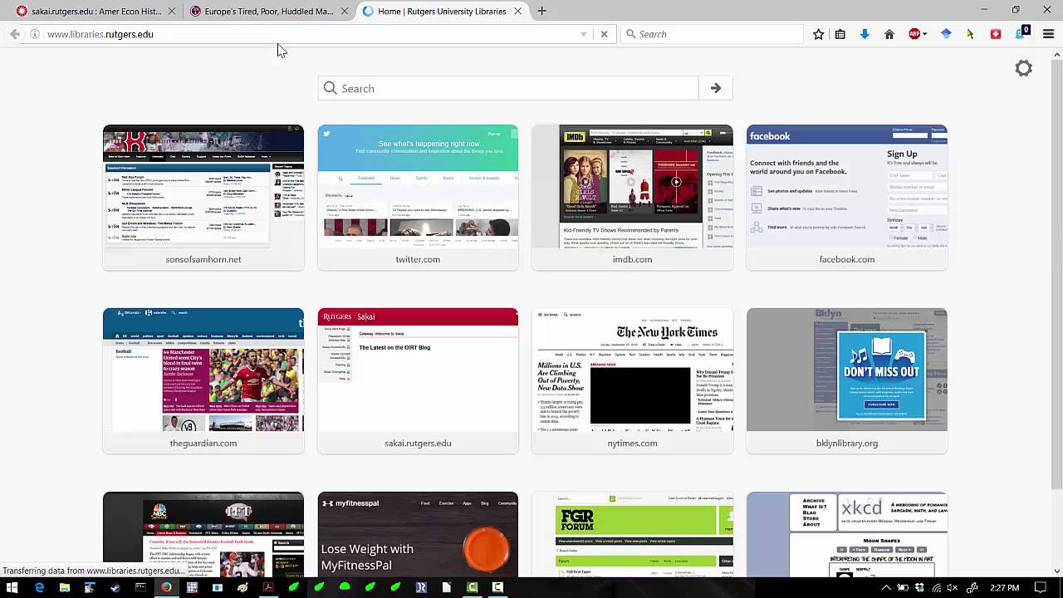Screen dimensions: 1063x598
Task: View site information icon in address bar
Action: click(35, 34)
